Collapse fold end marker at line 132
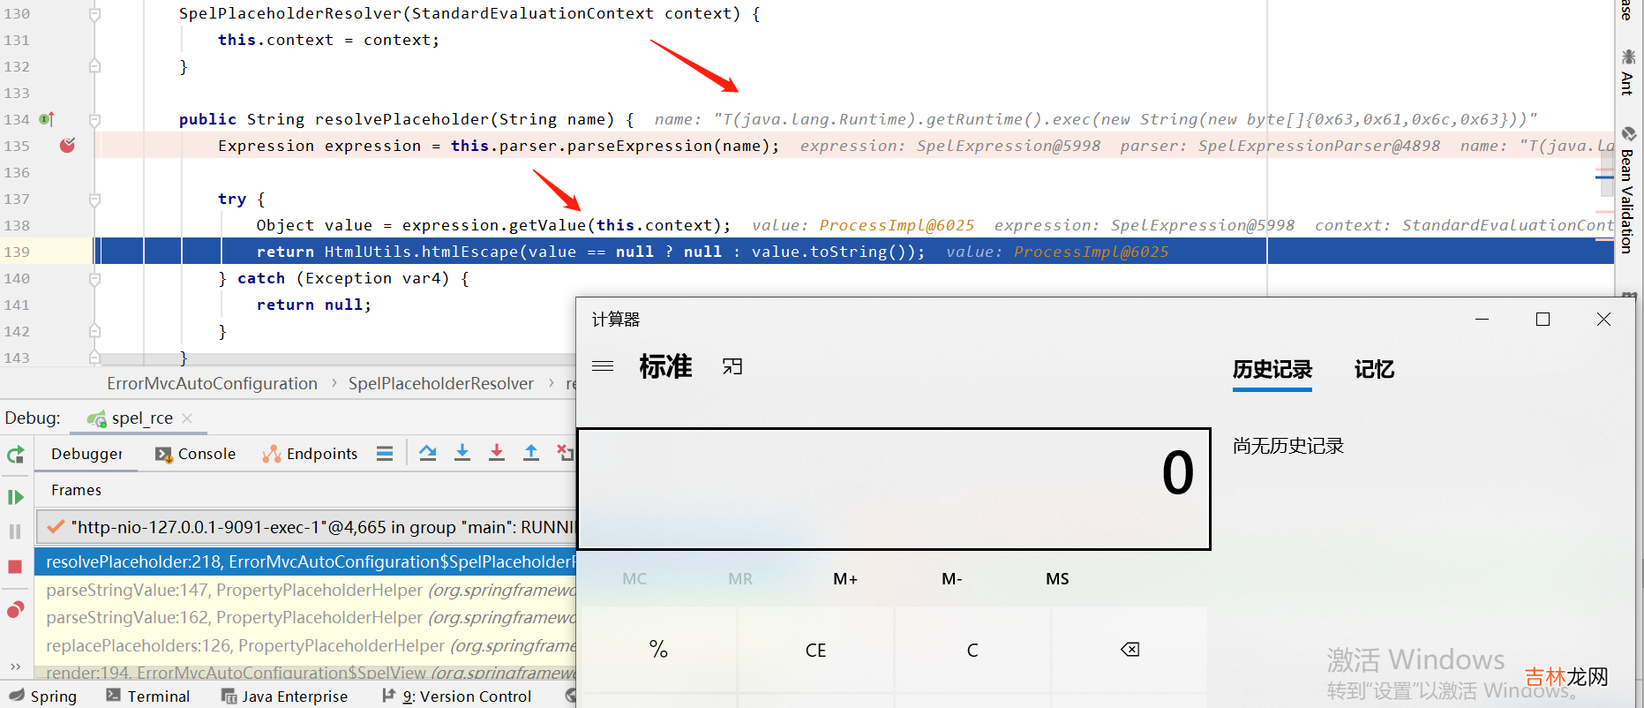Image resolution: width=1644 pixels, height=708 pixels. pos(94,66)
